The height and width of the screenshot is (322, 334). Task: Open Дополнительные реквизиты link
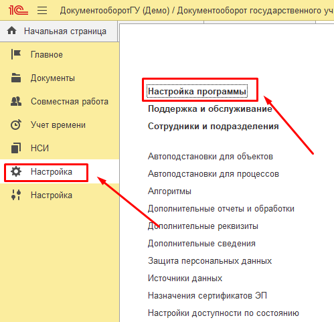pyautogui.click(x=203, y=226)
